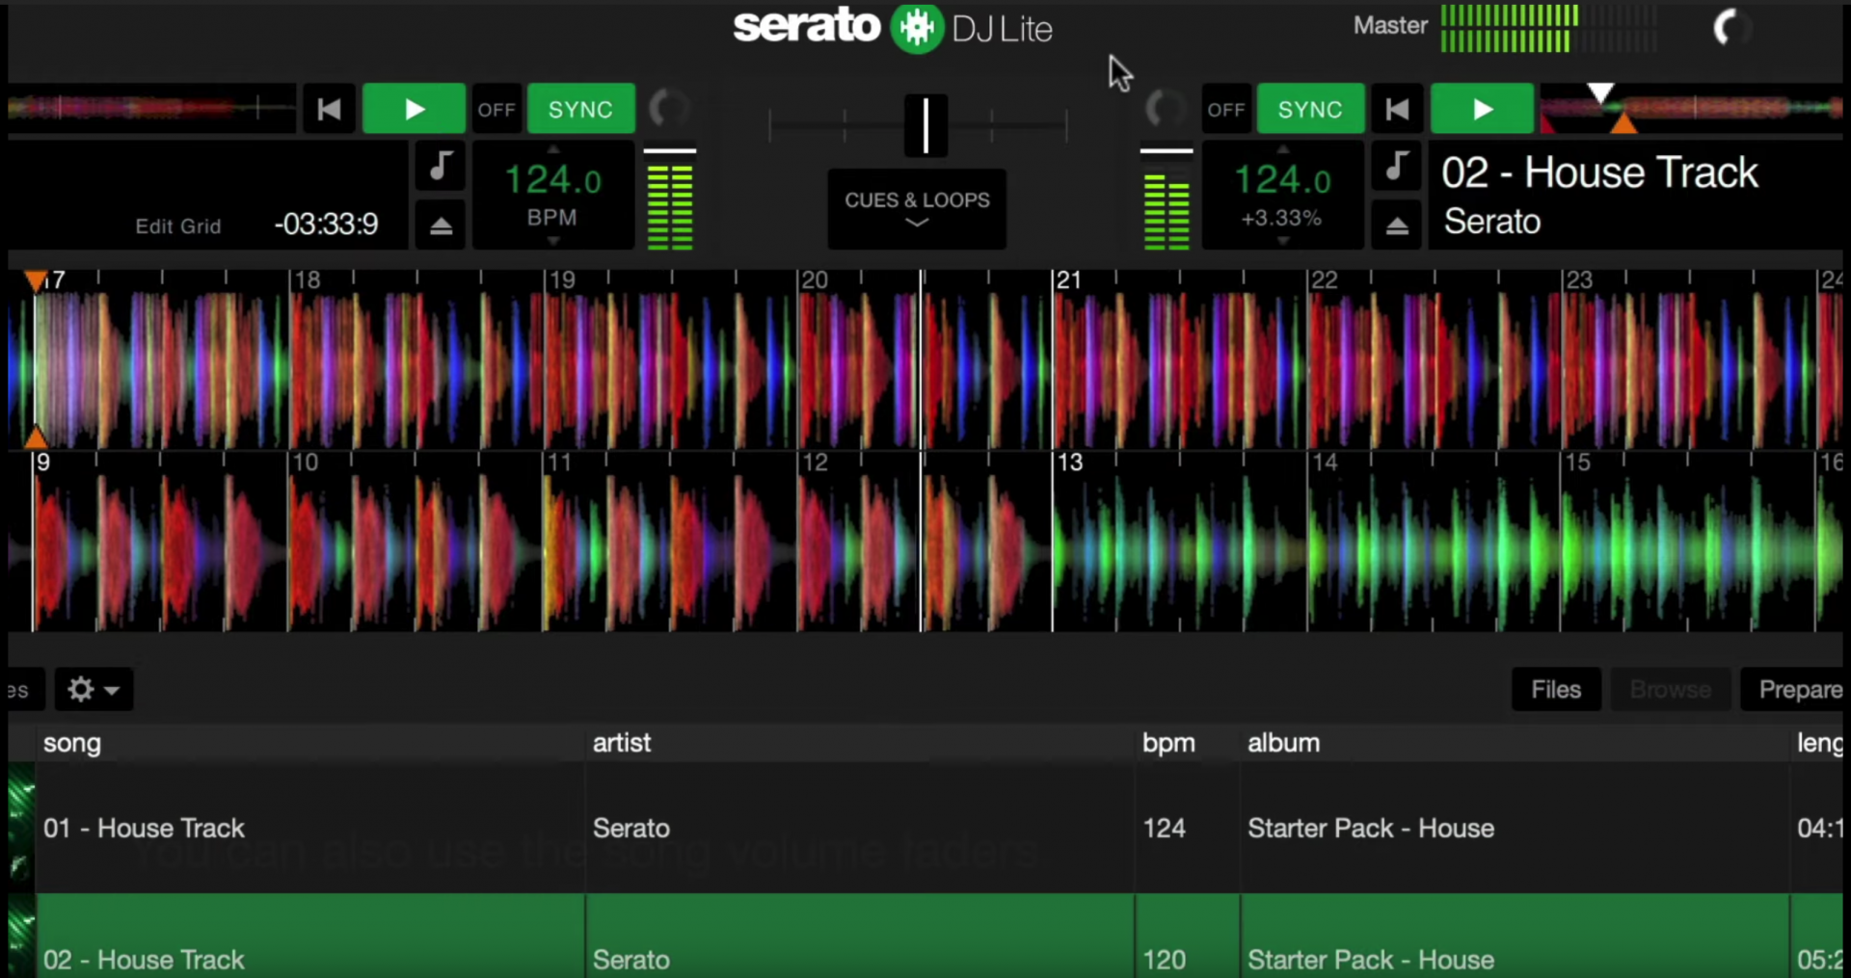Viewport: 1851px width, 978px height.
Task: Eject the track from right deck
Action: [x=1397, y=226]
